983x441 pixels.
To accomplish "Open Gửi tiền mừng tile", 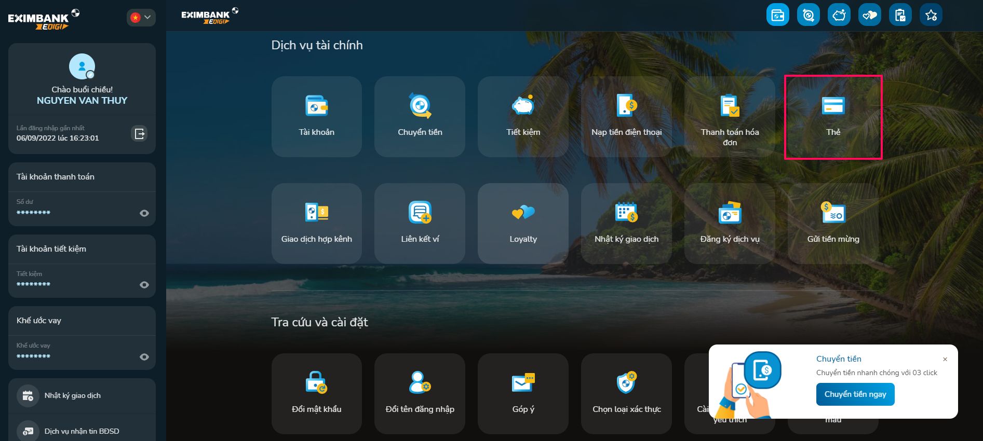I will (833, 223).
